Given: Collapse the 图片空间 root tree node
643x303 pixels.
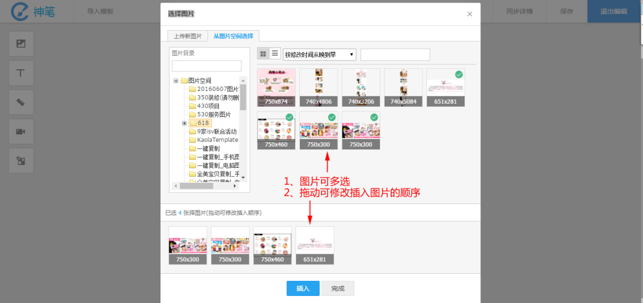Looking at the screenshot, I should [x=176, y=81].
